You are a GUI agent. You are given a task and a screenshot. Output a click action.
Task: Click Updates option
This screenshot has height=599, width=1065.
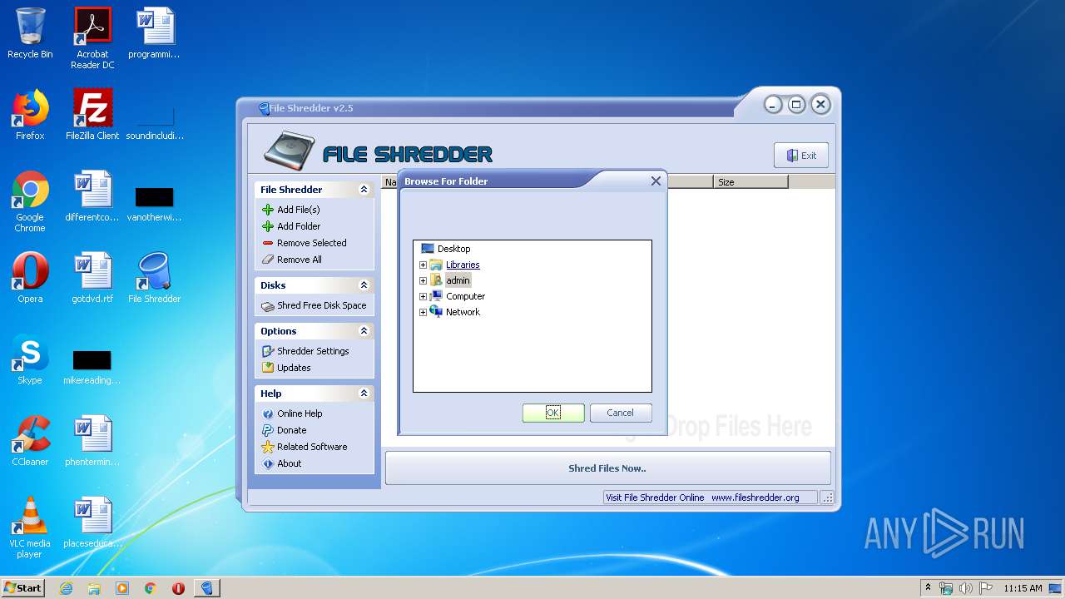pos(286,368)
